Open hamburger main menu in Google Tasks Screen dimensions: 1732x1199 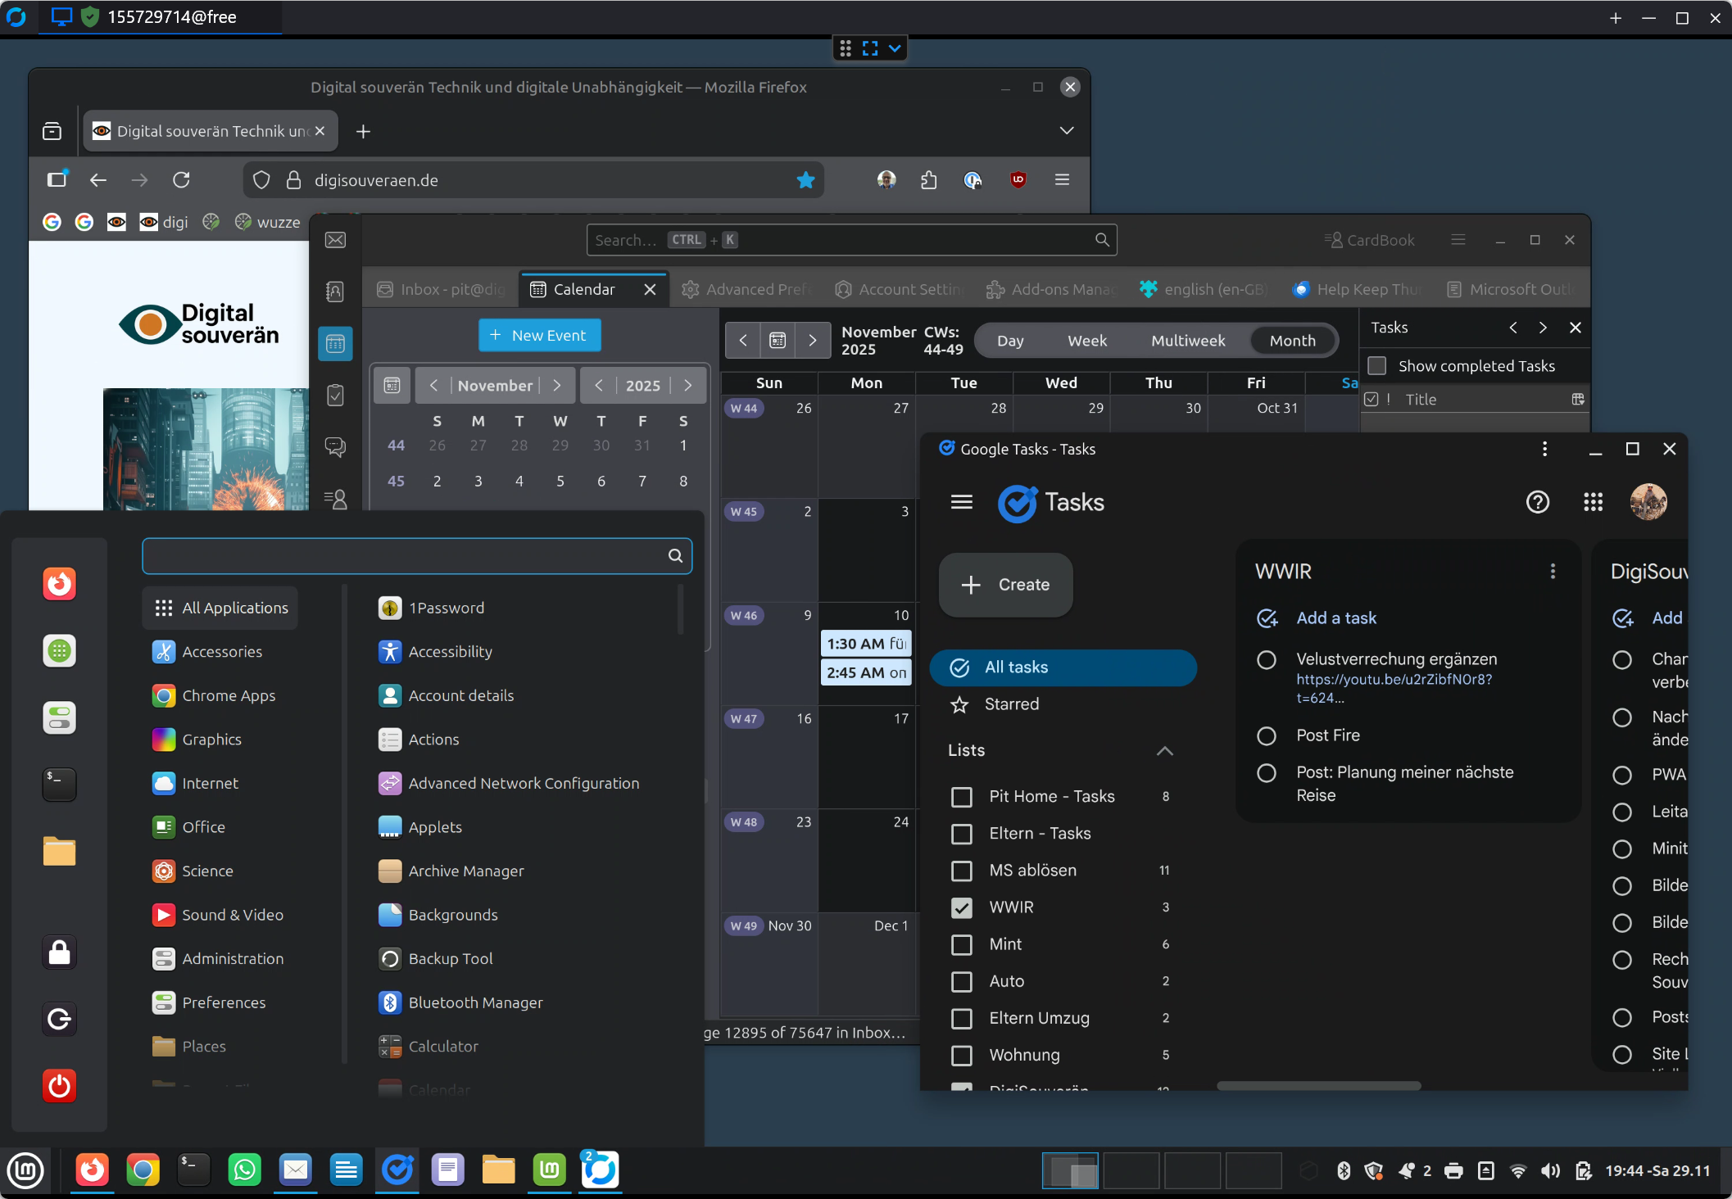[x=962, y=502]
